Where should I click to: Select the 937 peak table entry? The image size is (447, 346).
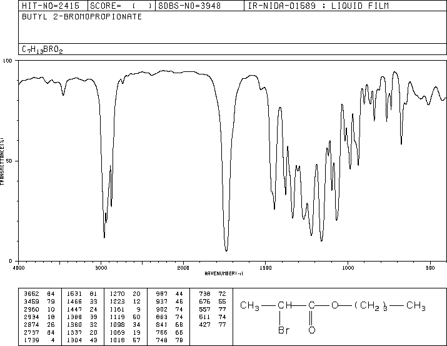tap(169, 302)
